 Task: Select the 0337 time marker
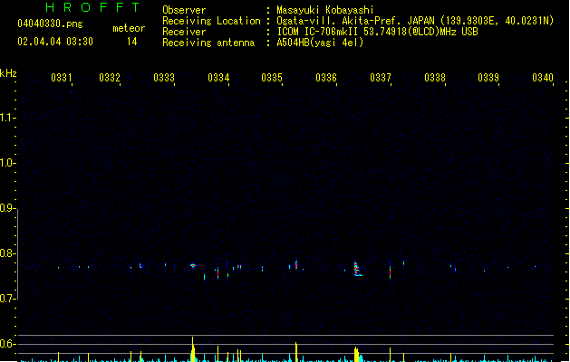381,78
